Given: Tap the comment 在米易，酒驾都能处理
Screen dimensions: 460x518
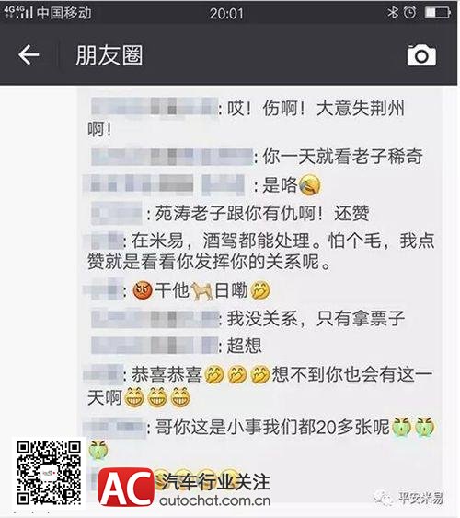Looking at the screenshot, I should [x=261, y=252].
